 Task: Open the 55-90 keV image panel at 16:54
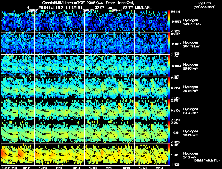pyautogui.click(x=159, y=66)
